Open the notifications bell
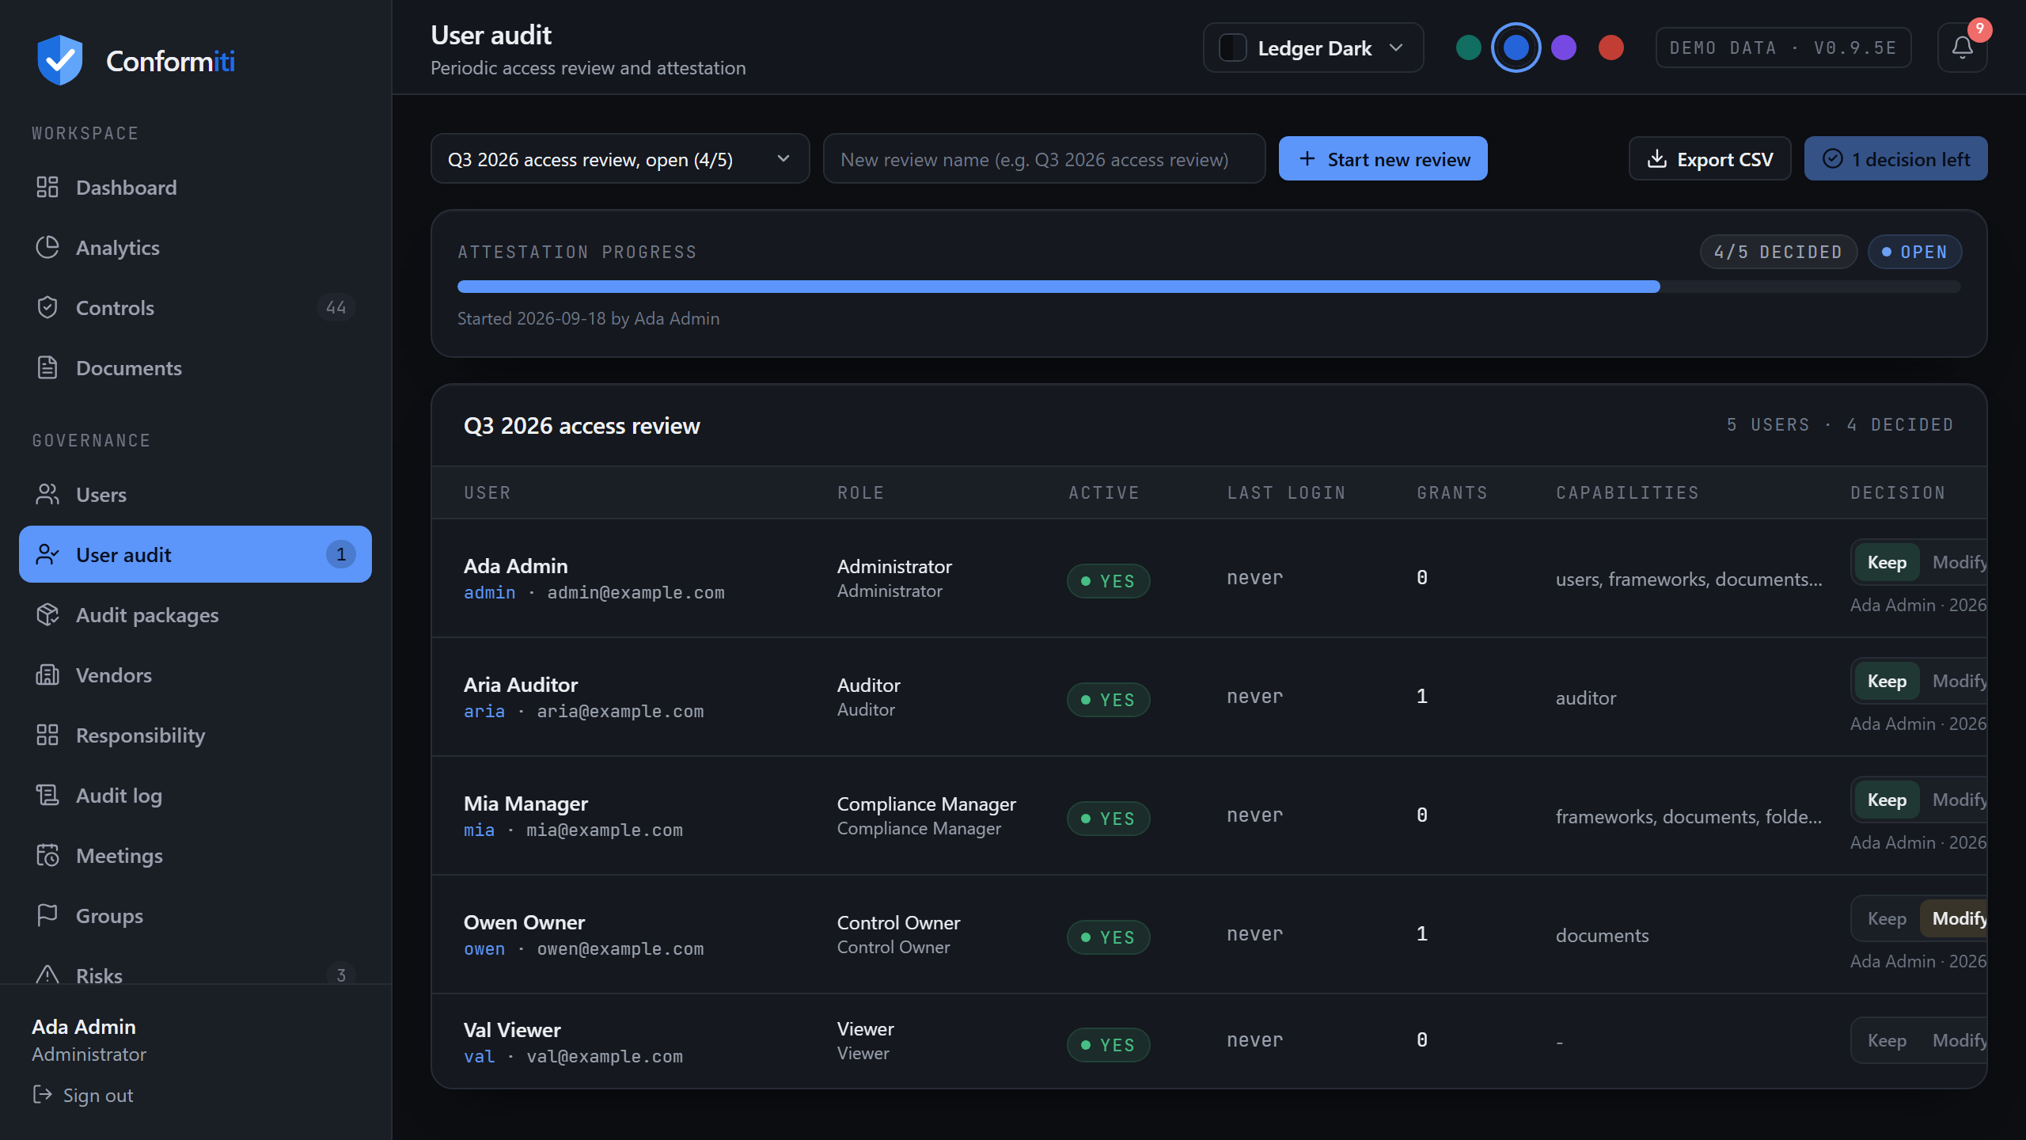Viewport: 2026px width, 1140px height. (1962, 47)
